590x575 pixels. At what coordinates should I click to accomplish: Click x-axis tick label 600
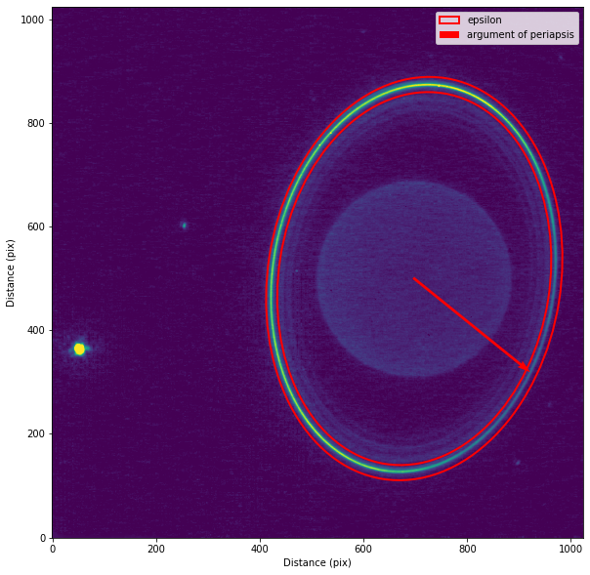point(363,549)
